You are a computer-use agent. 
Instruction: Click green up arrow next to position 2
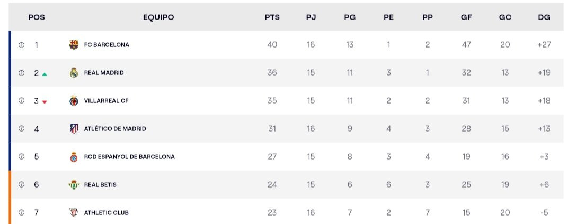coord(45,74)
